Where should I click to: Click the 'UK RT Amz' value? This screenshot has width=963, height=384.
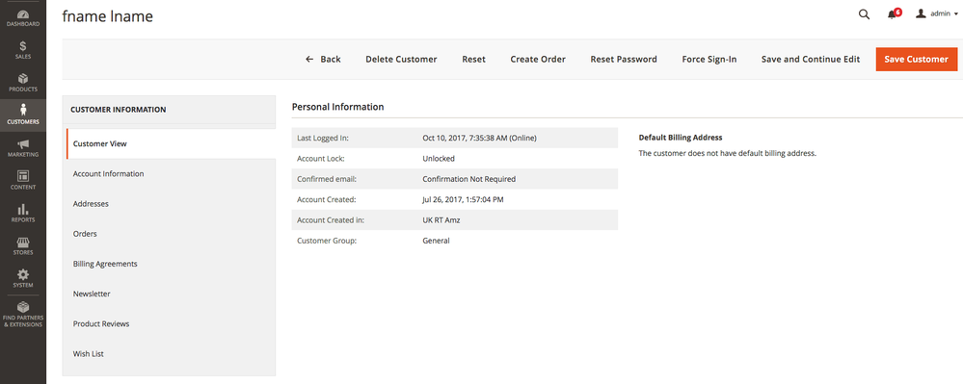coord(441,220)
